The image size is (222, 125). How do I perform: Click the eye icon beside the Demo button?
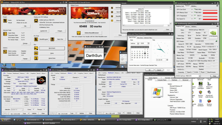(x=36, y=53)
